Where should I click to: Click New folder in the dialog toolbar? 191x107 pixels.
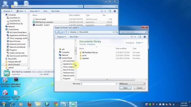click(74, 37)
